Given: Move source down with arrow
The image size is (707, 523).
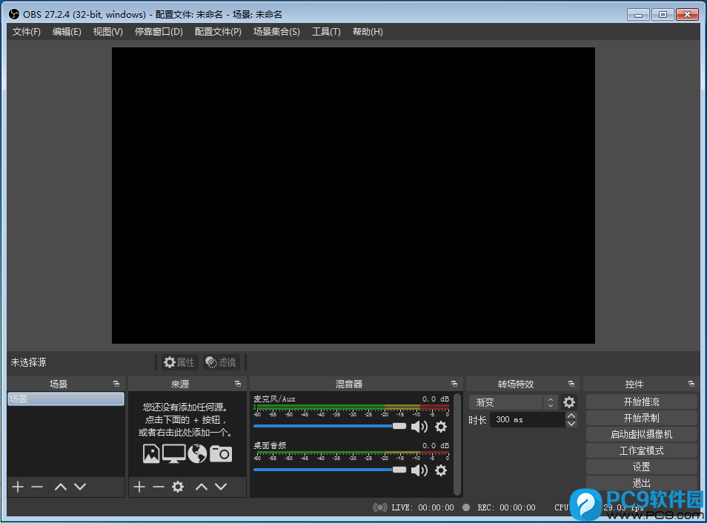Looking at the screenshot, I should click(x=221, y=487).
